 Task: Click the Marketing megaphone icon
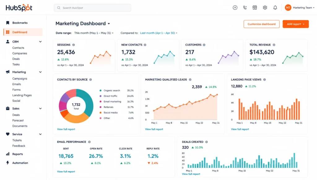8,72
